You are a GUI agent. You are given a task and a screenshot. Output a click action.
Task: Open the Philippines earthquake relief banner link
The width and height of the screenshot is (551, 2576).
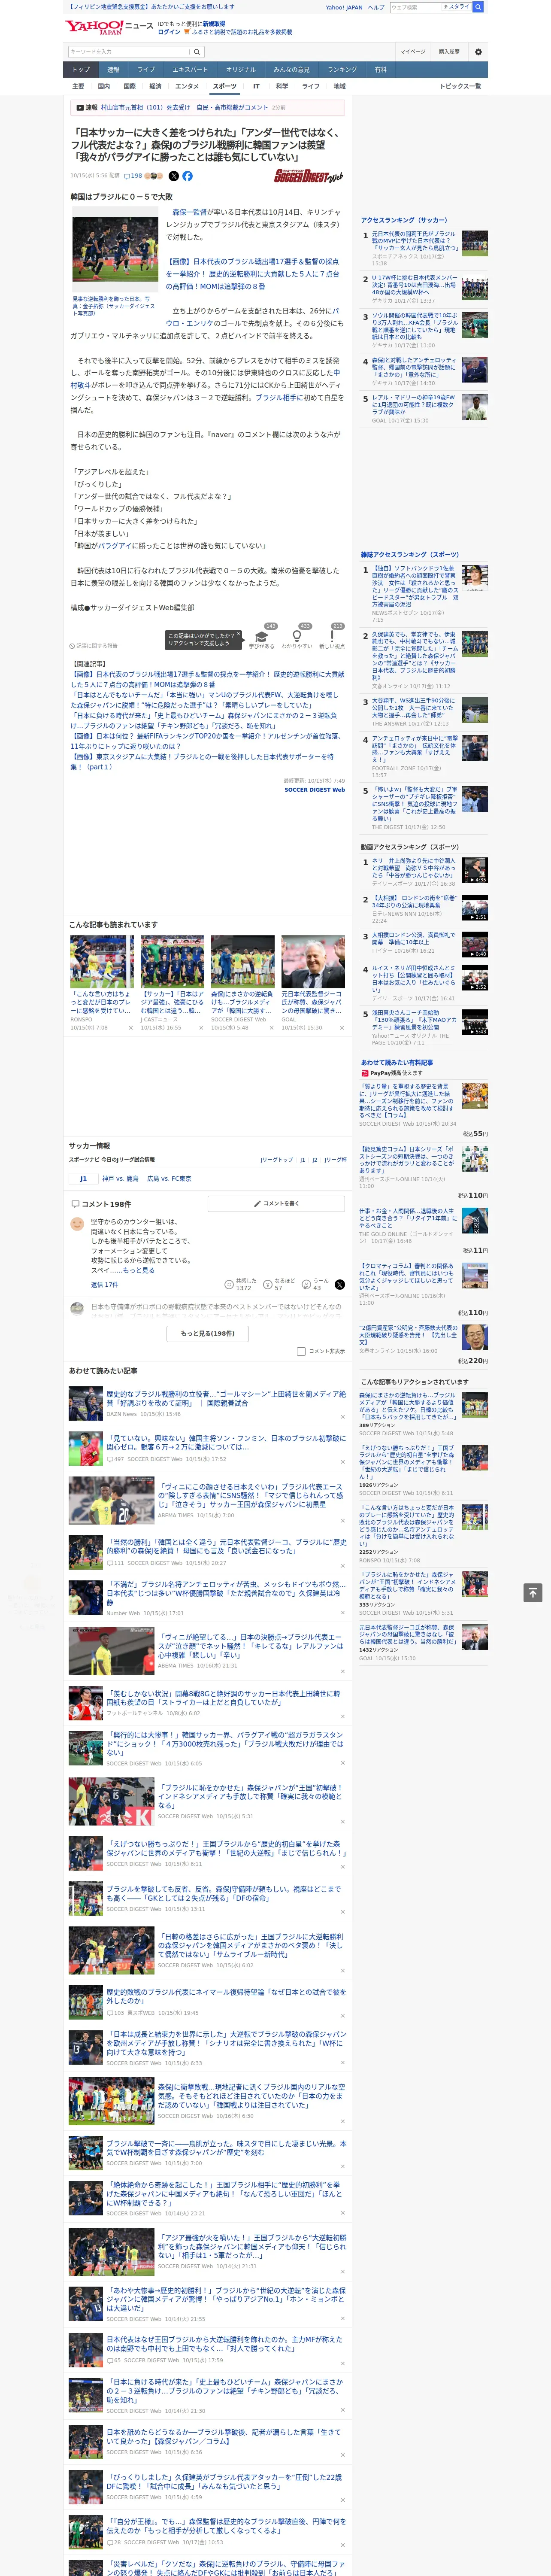[151, 7]
